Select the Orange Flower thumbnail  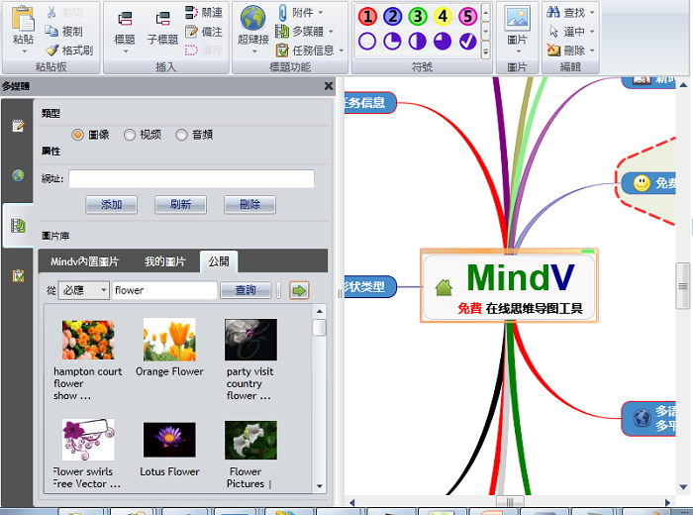169,340
